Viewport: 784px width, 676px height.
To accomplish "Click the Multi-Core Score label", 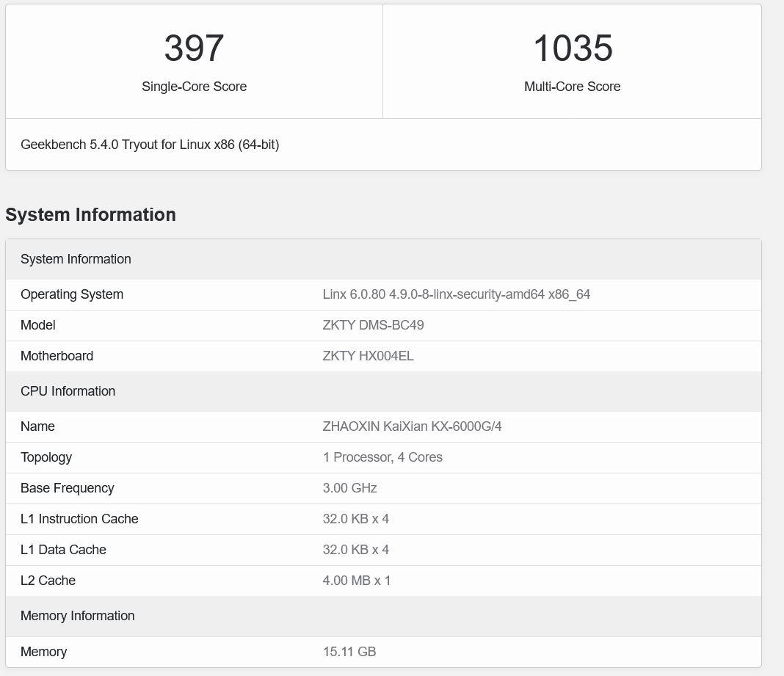I will point(572,87).
